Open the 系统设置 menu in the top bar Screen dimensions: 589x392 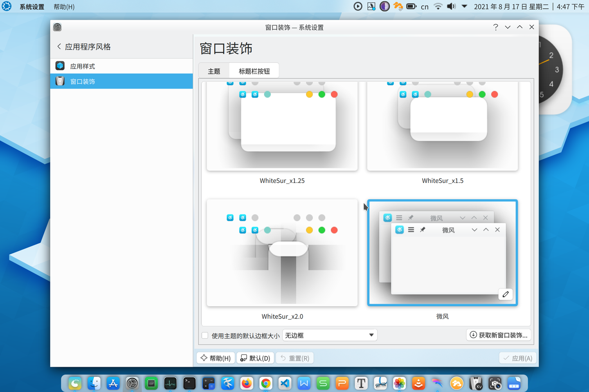[x=32, y=7]
